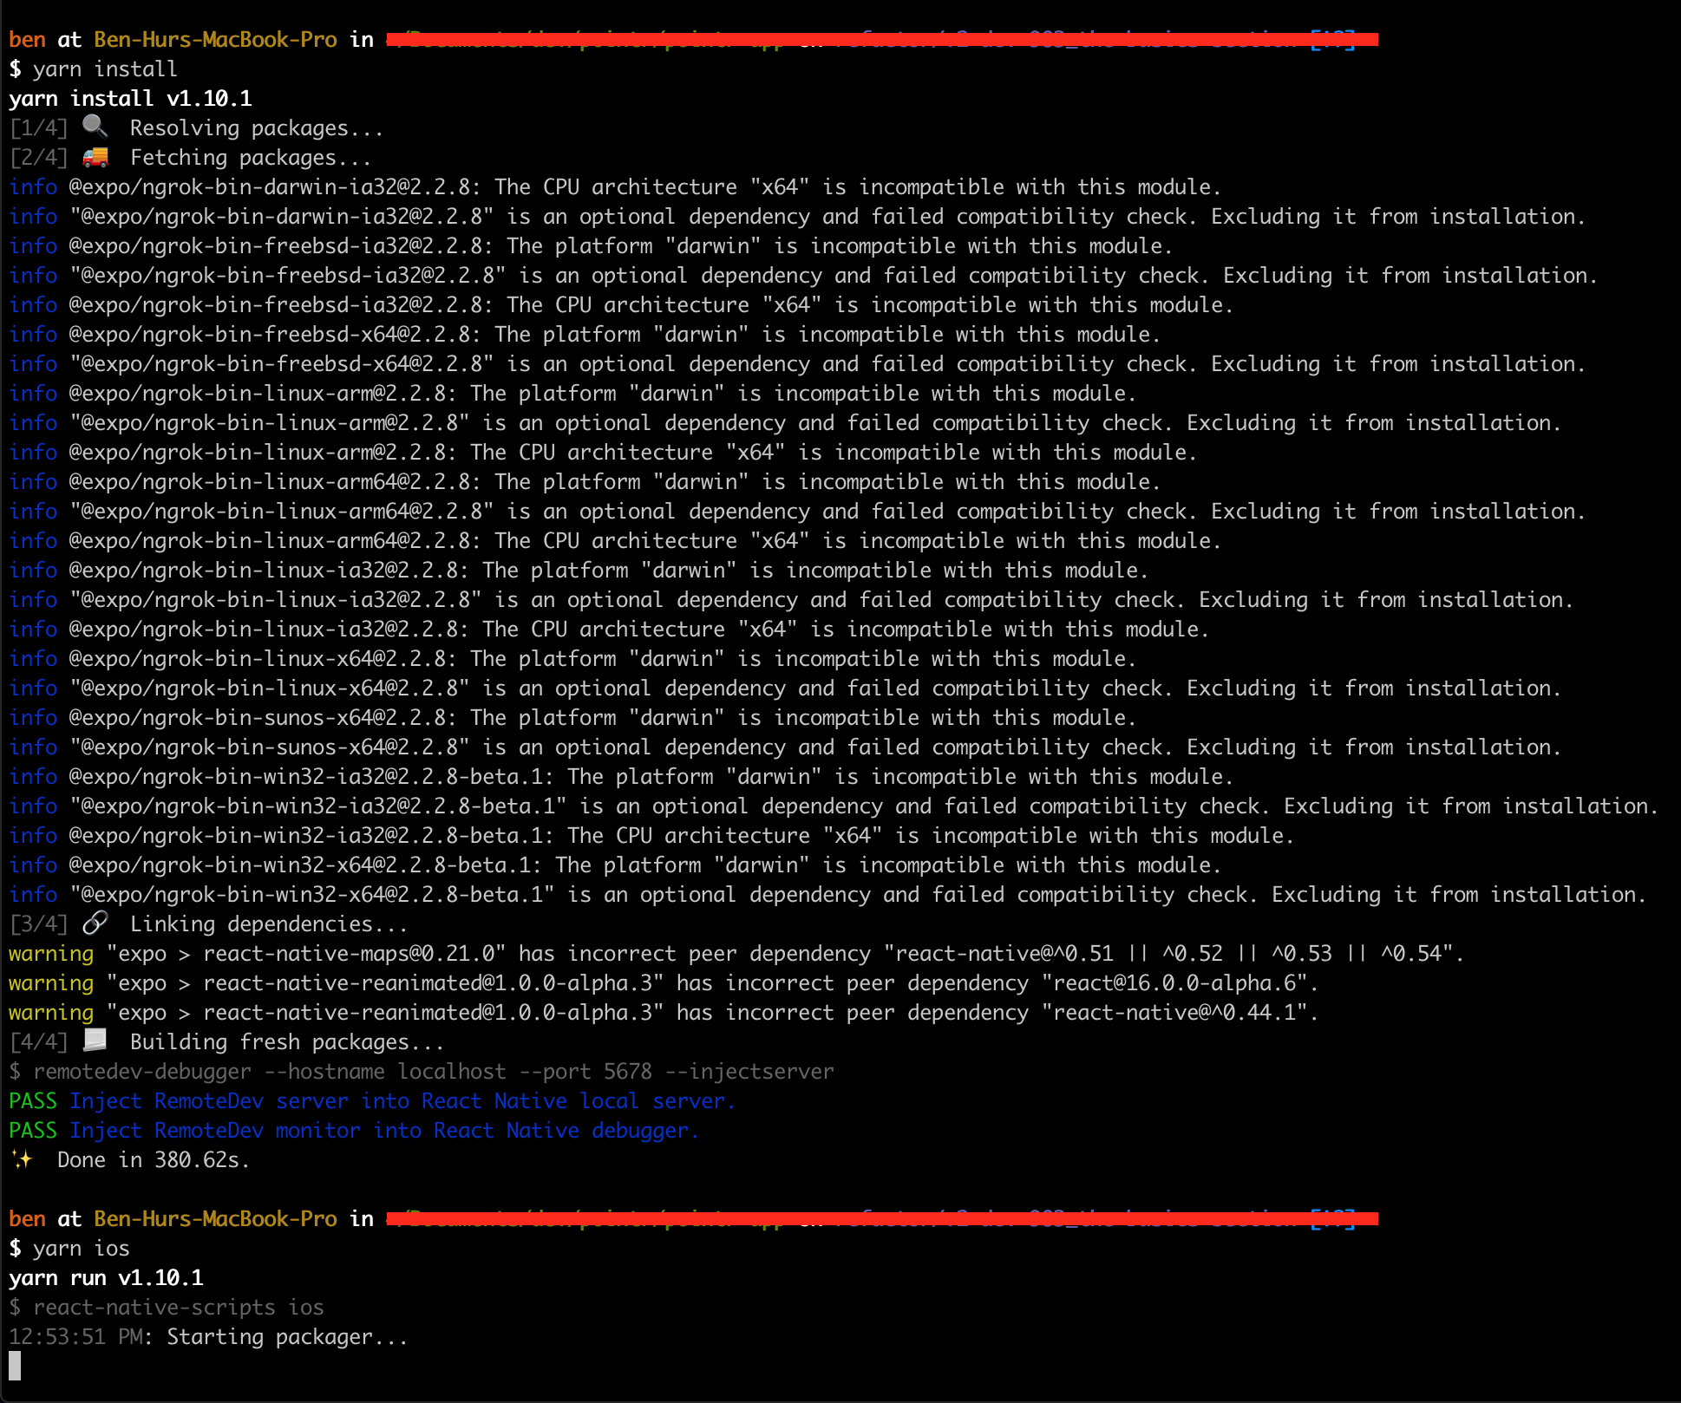This screenshot has width=1681, height=1403.
Task: Click the terminal block cursor on the last line
Action: 15,1366
